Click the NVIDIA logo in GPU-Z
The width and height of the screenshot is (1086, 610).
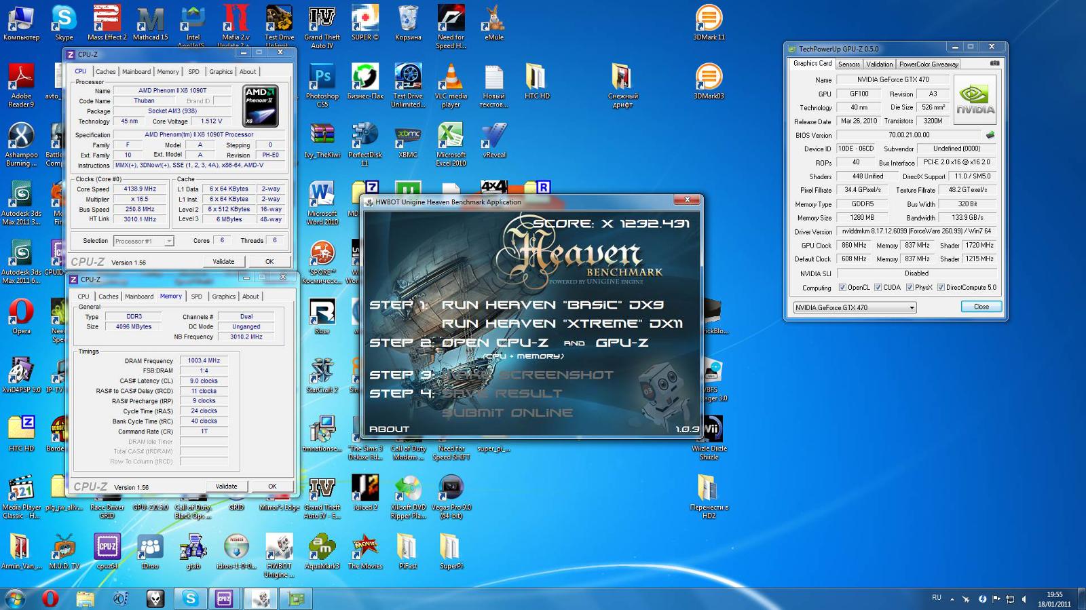point(975,100)
